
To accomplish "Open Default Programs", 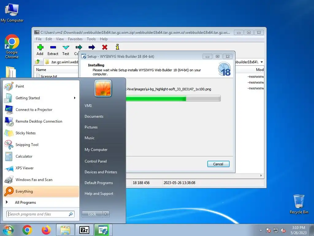I will (x=99, y=183).
